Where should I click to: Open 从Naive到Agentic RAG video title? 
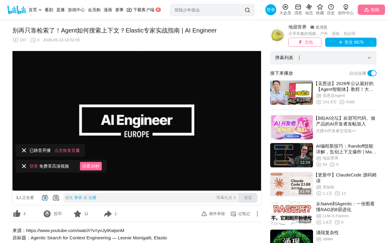(x=346, y=207)
